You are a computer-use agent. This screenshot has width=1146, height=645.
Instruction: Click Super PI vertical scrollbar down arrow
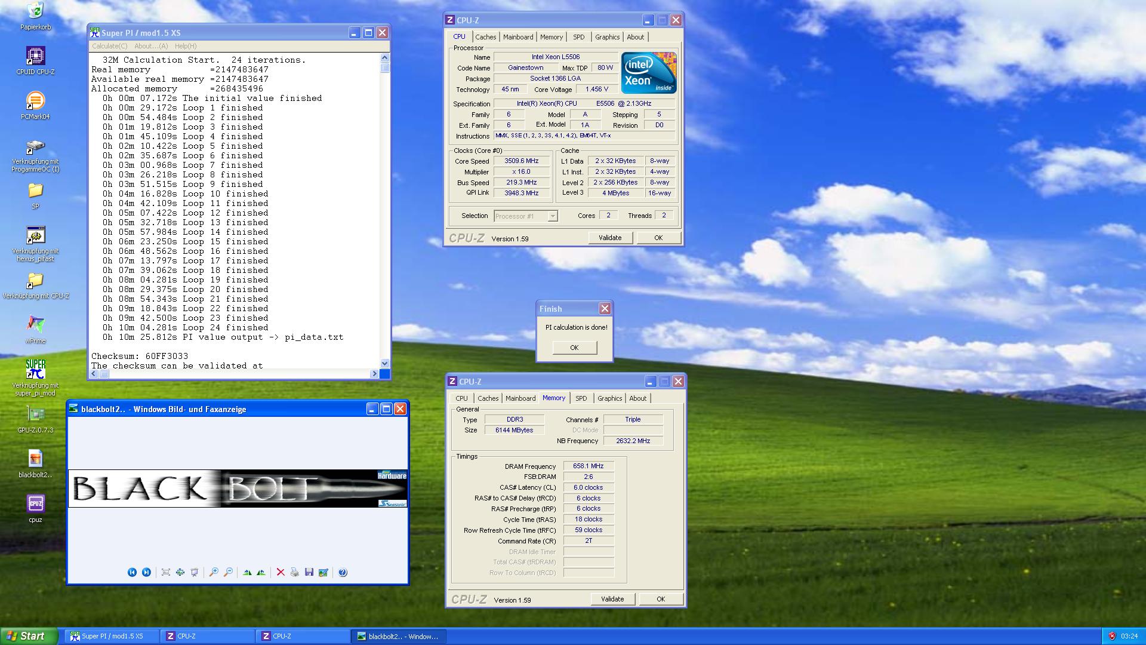(384, 363)
